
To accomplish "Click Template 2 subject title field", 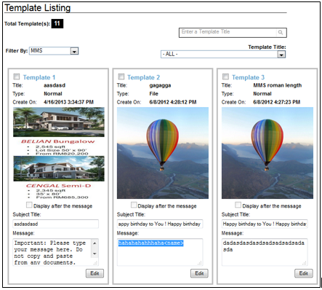I will 160,224.
